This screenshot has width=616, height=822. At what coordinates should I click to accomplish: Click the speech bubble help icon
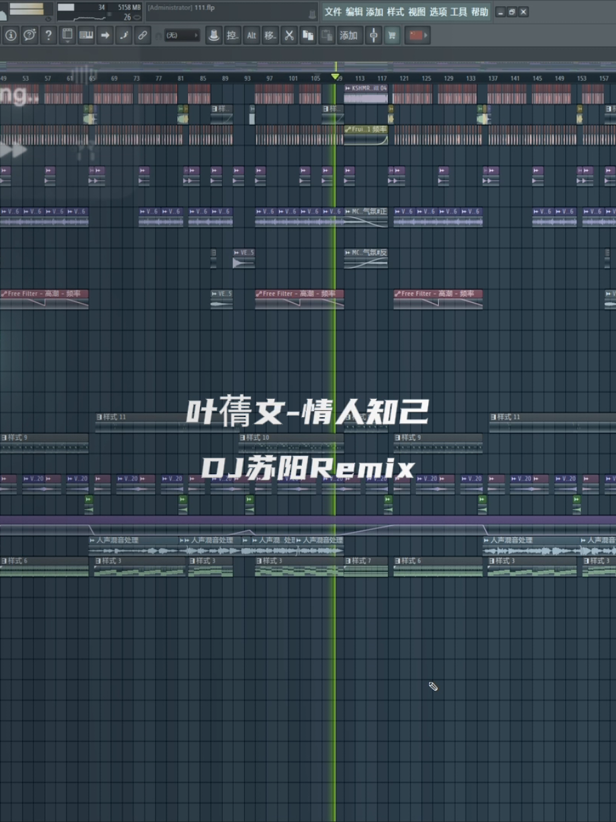30,36
